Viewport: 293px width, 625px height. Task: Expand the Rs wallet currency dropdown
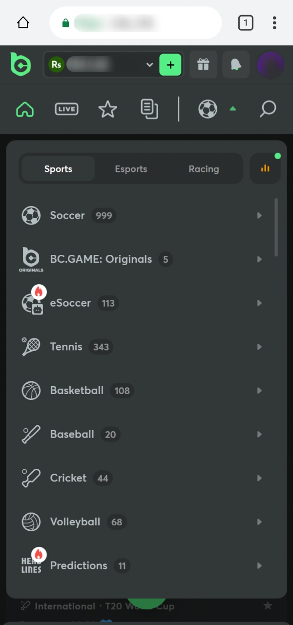[149, 64]
